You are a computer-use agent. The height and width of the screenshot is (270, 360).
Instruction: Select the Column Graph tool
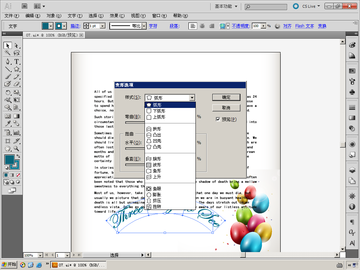point(16,132)
